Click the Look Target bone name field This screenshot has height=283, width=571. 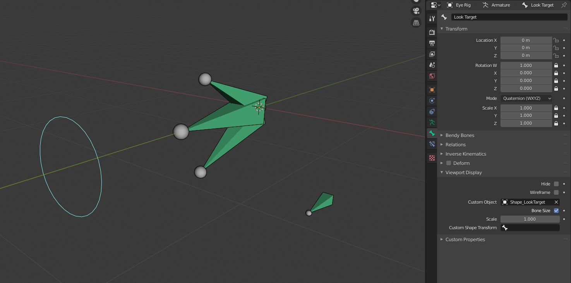[x=509, y=17]
